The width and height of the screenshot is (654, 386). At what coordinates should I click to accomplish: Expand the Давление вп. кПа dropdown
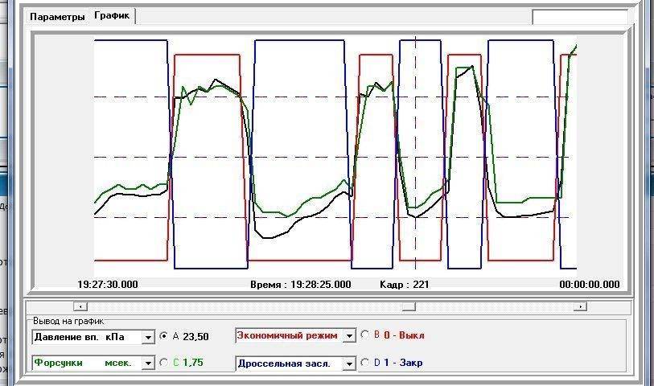click(148, 339)
